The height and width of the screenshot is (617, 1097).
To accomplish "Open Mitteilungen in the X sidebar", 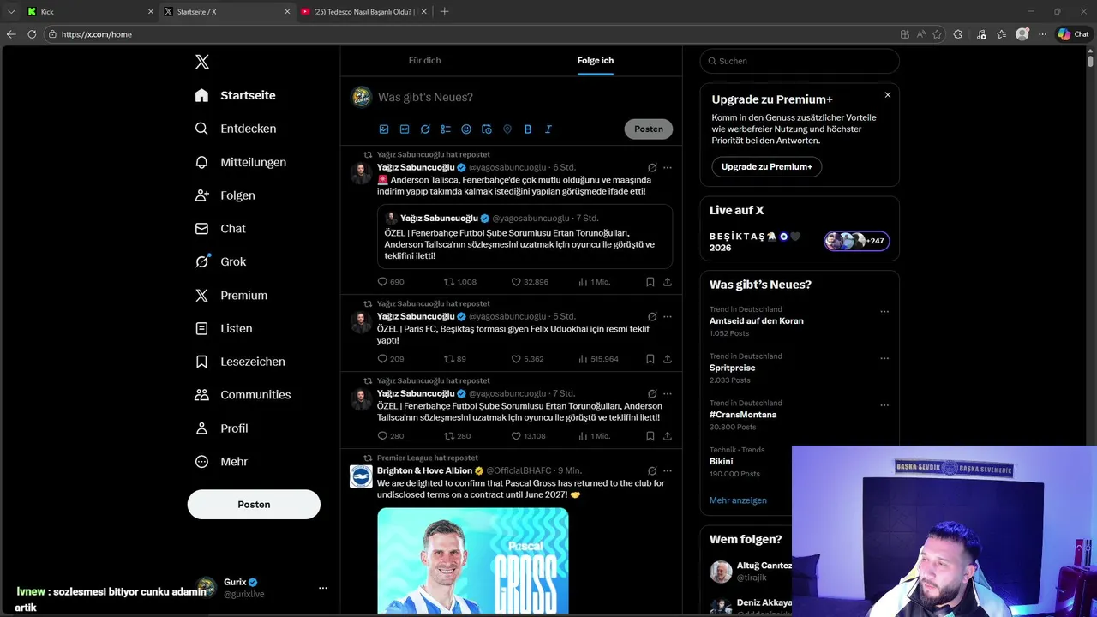I will [x=241, y=162].
